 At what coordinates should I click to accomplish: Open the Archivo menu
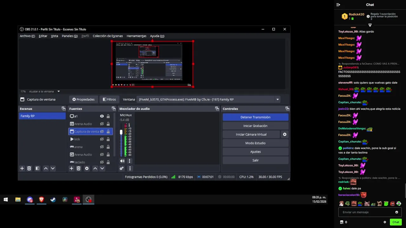tap(27, 36)
